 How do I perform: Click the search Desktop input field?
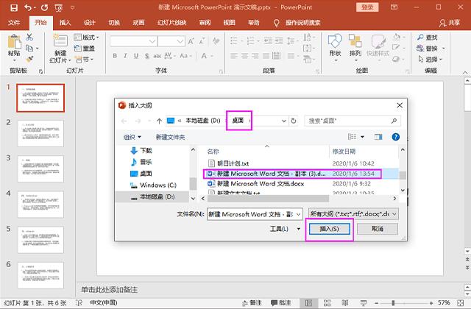353,121
